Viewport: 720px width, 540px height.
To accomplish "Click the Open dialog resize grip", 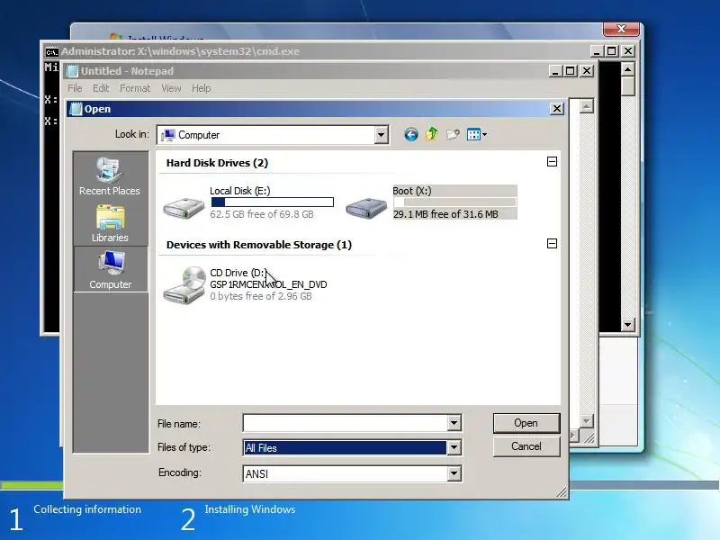I will (562, 492).
